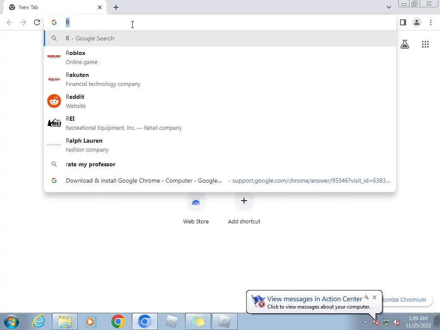The height and width of the screenshot is (330, 440).
Task: Open the Google apps grid icon
Action: pyautogui.click(x=425, y=44)
